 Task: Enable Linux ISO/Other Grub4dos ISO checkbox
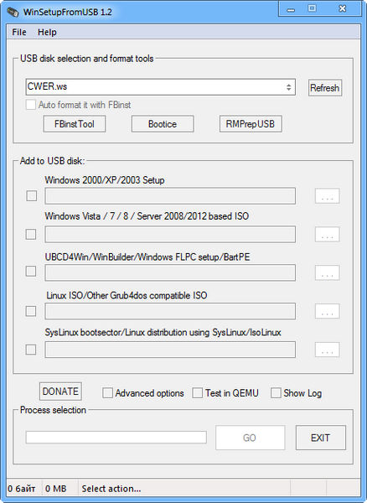[31, 311]
